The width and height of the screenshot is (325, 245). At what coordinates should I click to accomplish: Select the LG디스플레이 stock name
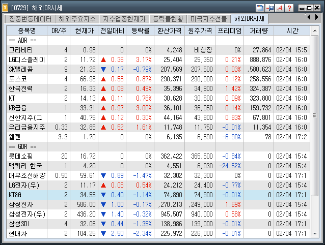coord(26,60)
